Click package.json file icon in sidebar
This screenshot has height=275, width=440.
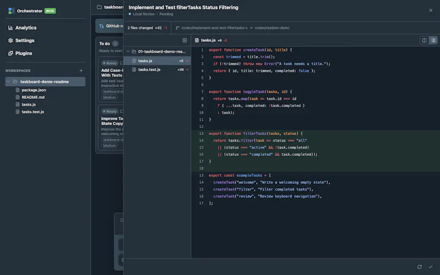coord(18,90)
